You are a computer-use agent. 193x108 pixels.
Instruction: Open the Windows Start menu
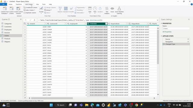coord(51,105)
